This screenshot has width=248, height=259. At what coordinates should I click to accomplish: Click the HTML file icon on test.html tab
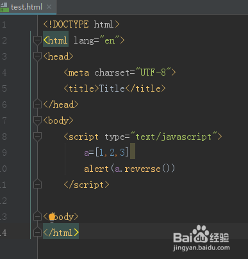click(x=4, y=7)
